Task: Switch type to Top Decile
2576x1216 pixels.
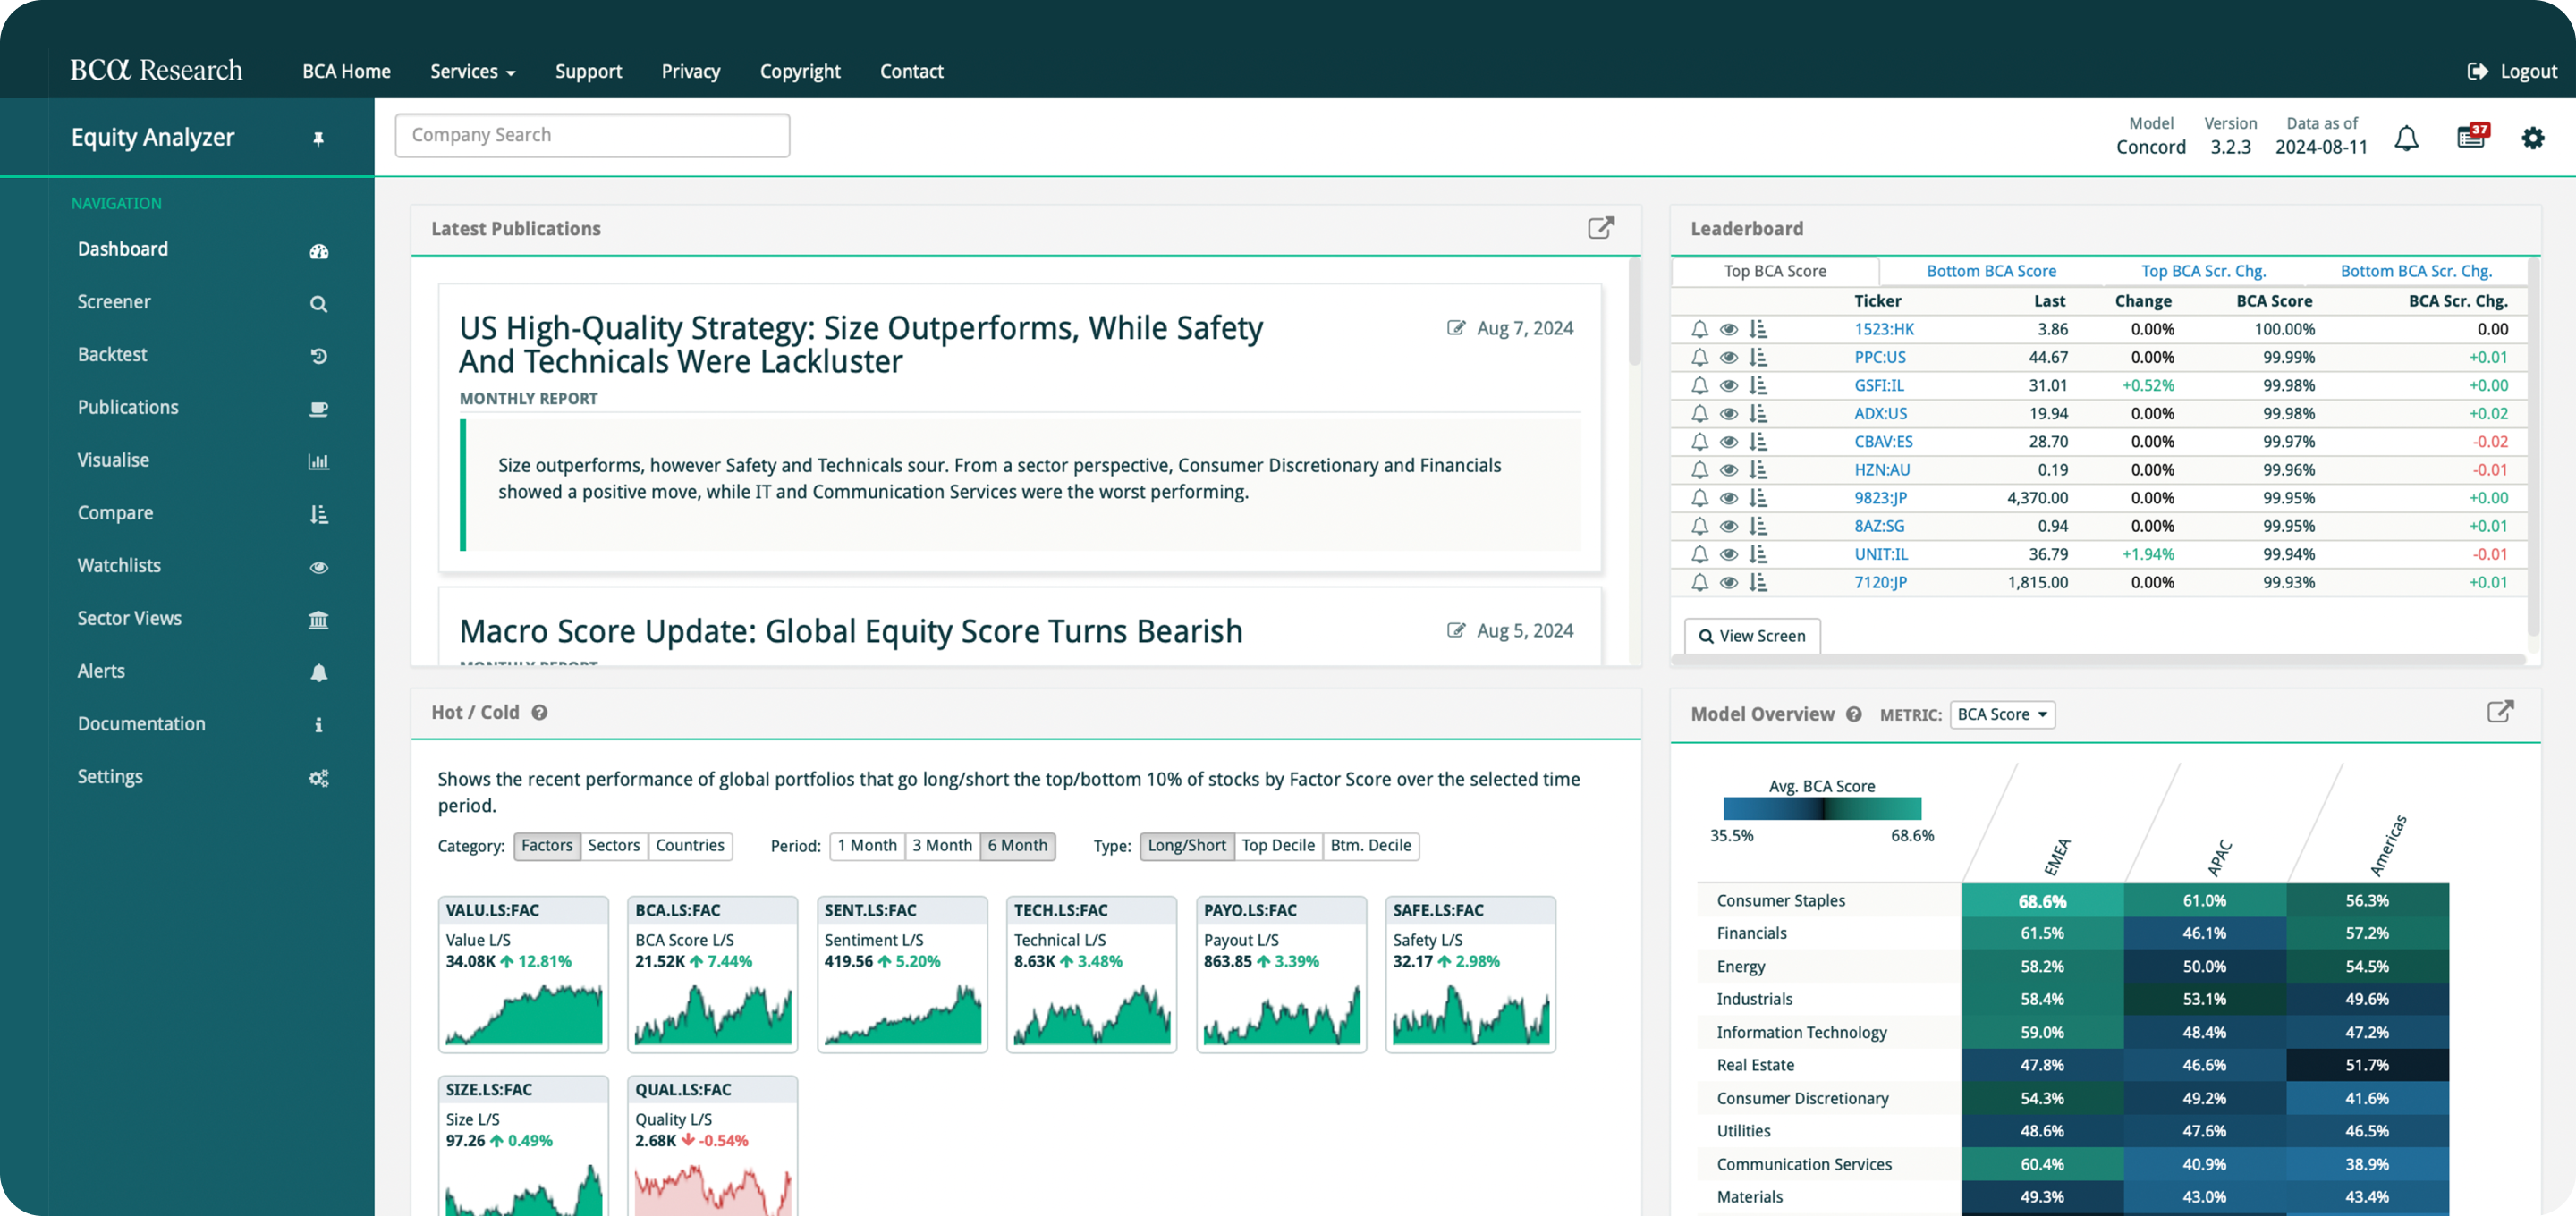Action: 1277,846
